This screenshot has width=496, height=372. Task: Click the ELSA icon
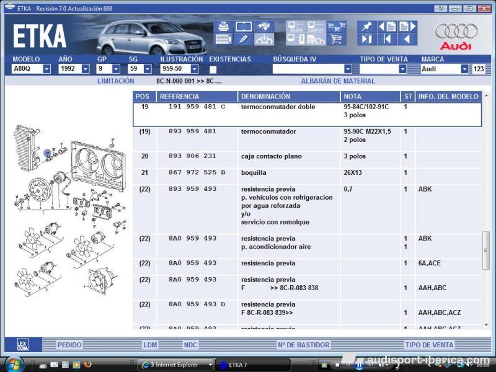point(296,27)
